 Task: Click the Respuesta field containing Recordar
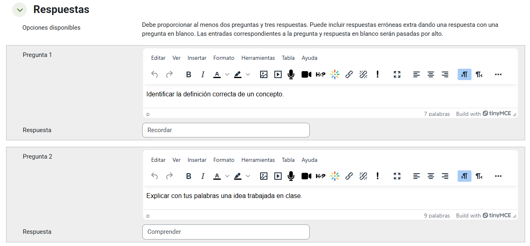(x=226, y=130)
